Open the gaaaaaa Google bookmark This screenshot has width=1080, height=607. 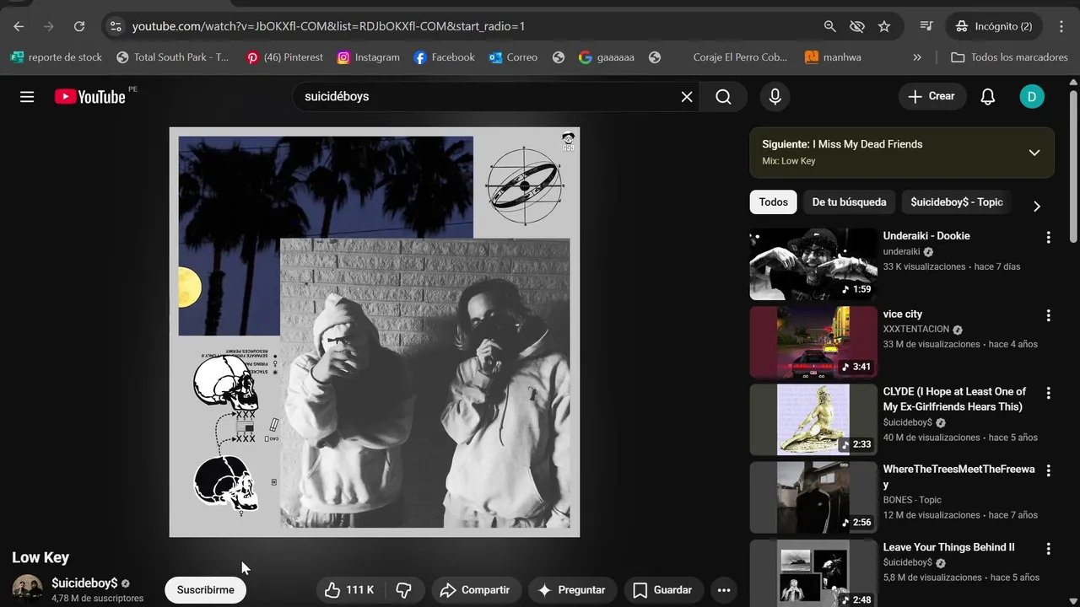click(x=607, y=57)
